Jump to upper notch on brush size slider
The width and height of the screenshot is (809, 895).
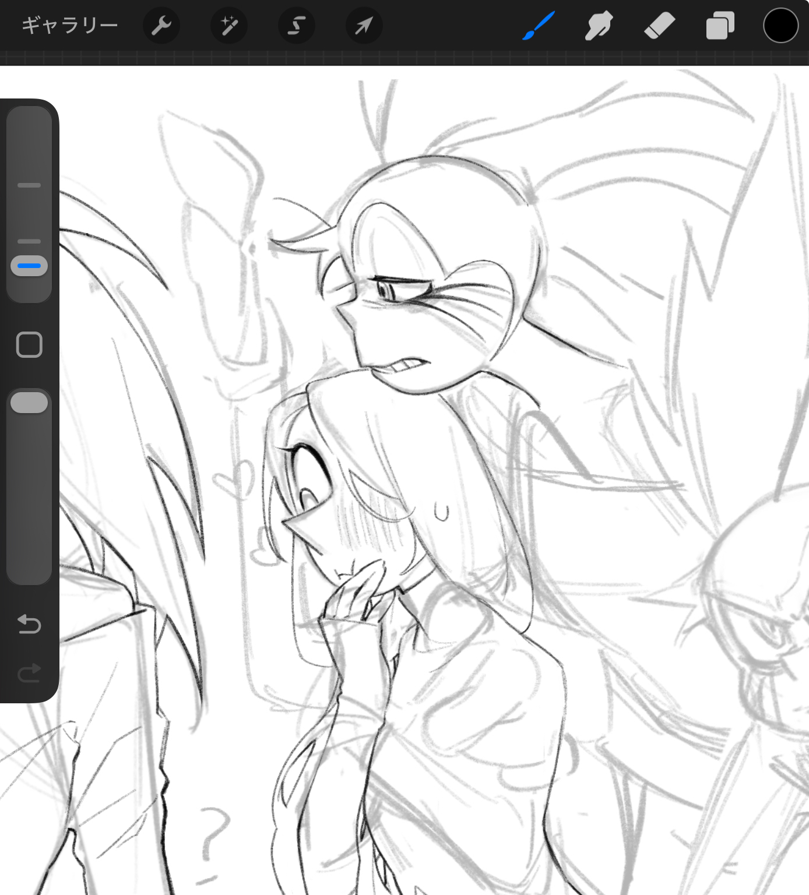coord(29,185)
